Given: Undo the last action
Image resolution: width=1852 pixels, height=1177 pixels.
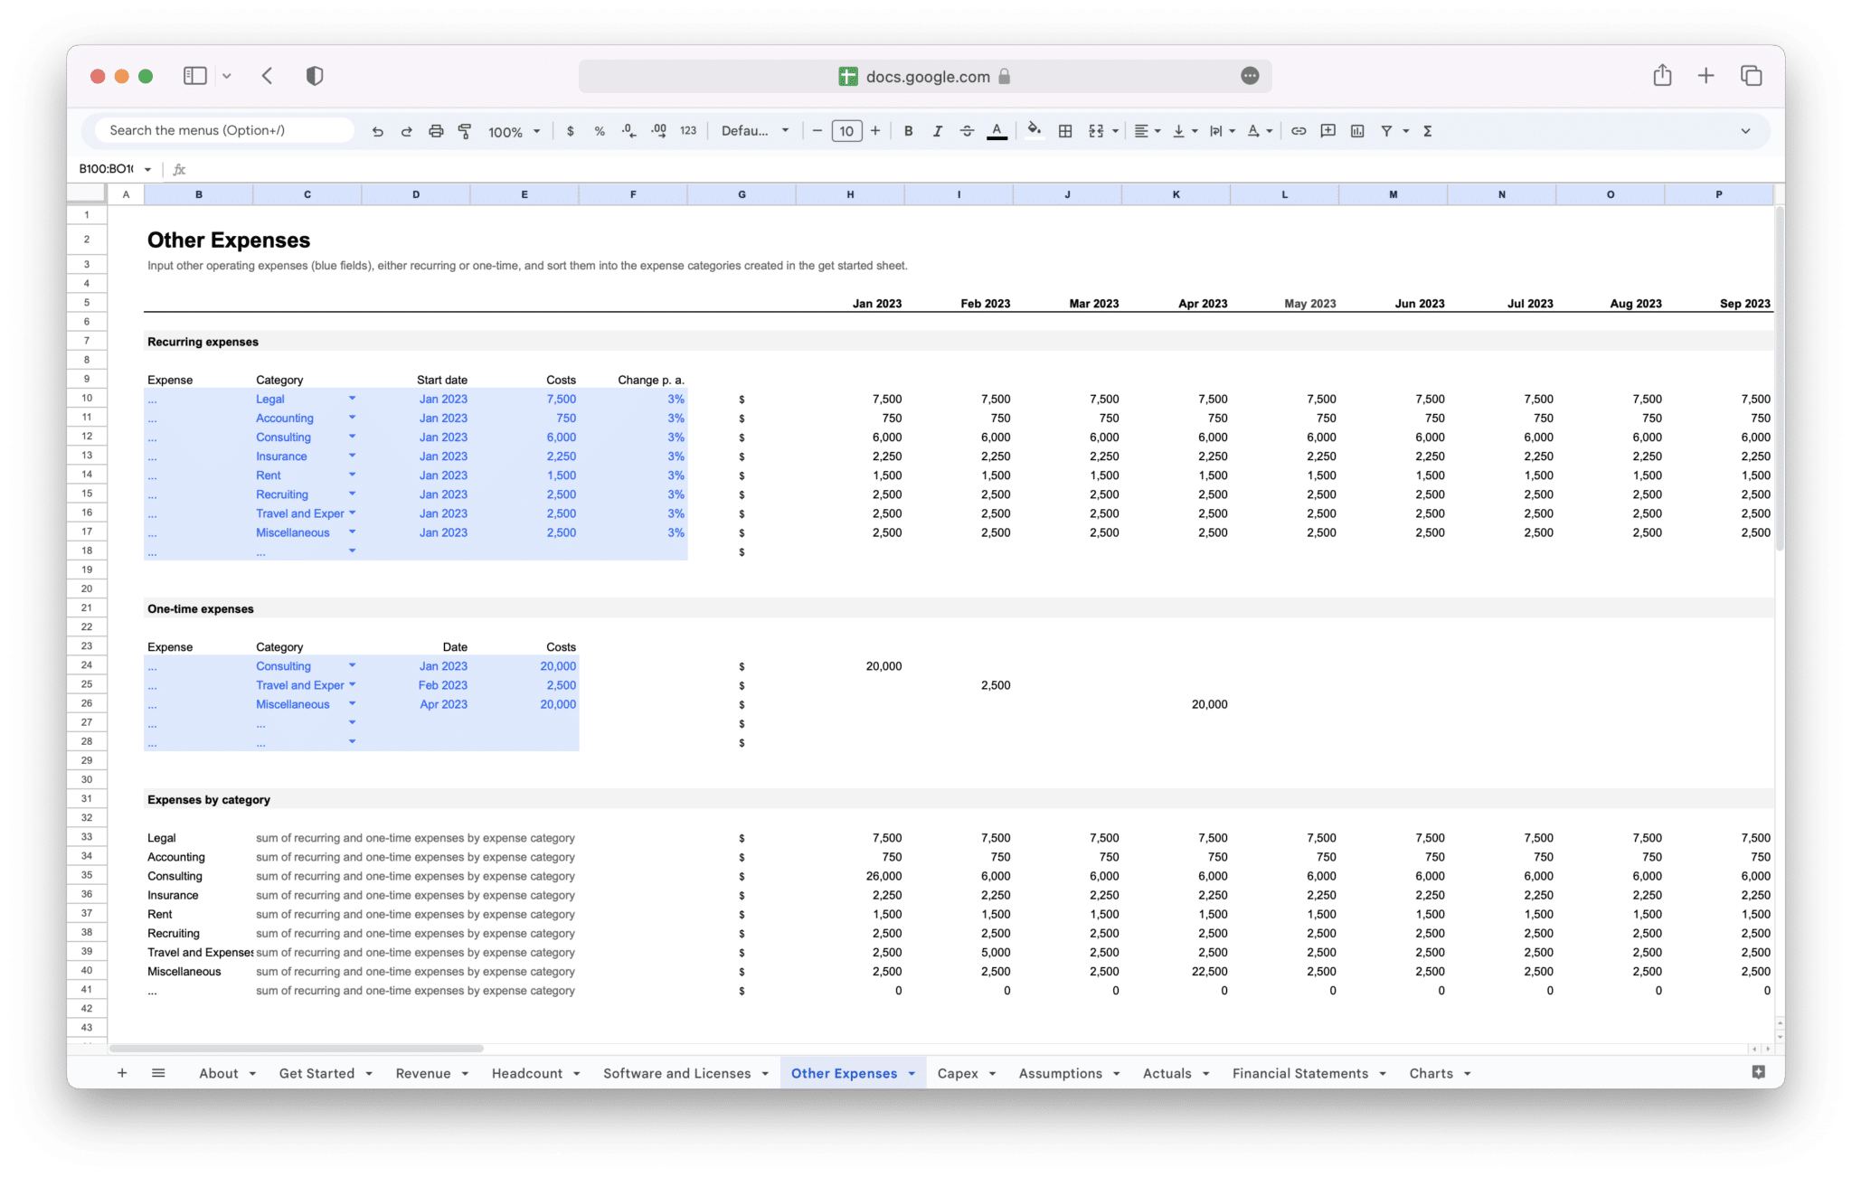Looking at the screenshot, I should [377, 131].
